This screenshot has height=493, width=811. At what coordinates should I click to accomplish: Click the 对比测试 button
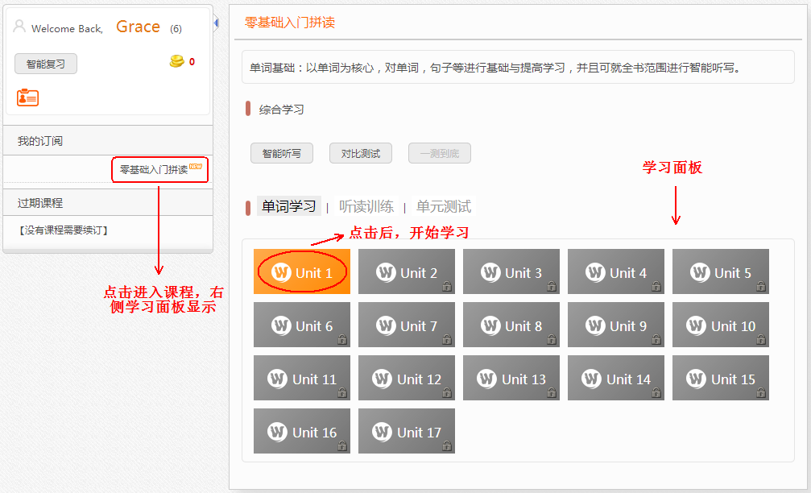tap(360, 153)
